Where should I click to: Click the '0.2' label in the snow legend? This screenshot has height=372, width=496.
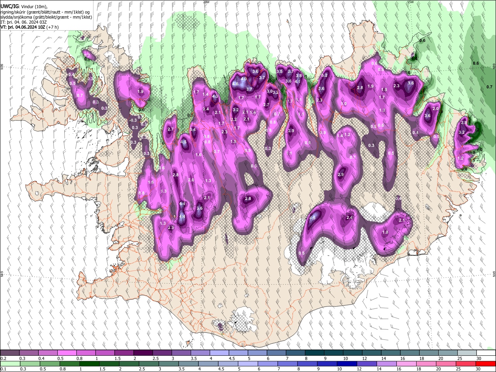pyautogui.click(x=3, y=358)
